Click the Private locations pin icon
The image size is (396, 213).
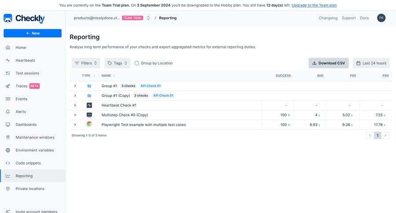pos(8,189)
